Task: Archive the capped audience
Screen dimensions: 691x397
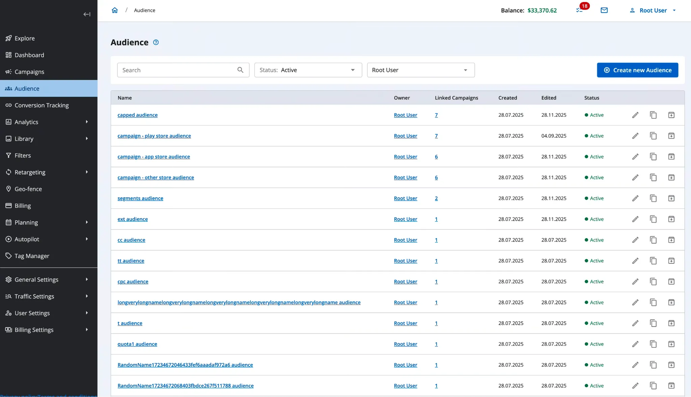Action: point(671,115)
